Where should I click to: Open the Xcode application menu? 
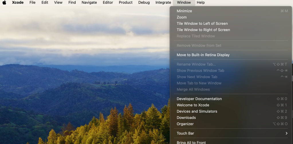[x=18, y=3]
